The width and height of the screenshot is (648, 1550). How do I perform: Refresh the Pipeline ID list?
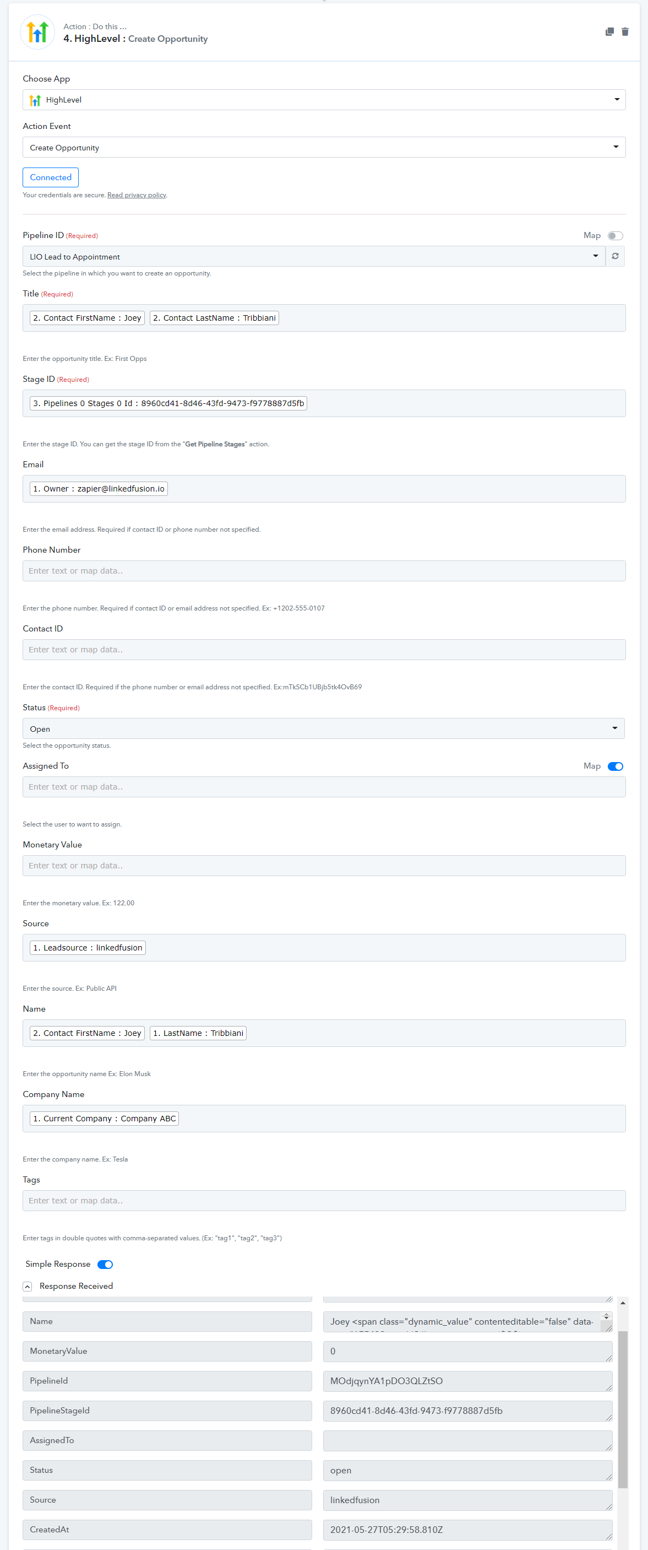[x=615, y=256]
